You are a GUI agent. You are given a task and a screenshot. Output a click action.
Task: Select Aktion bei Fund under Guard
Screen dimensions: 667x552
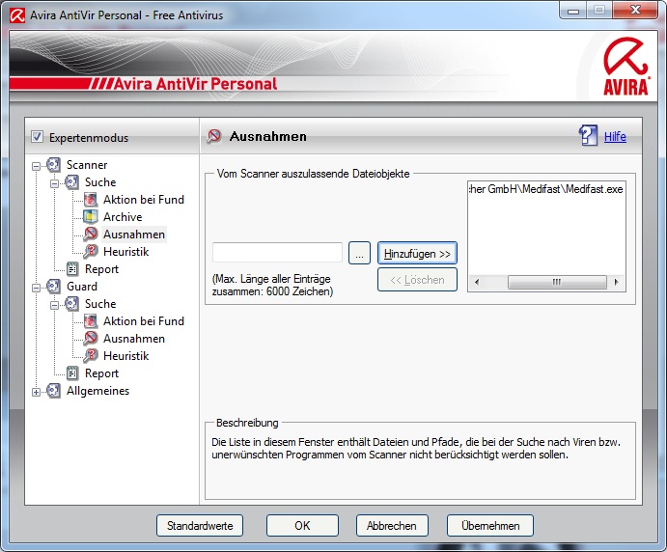point(144,321)
